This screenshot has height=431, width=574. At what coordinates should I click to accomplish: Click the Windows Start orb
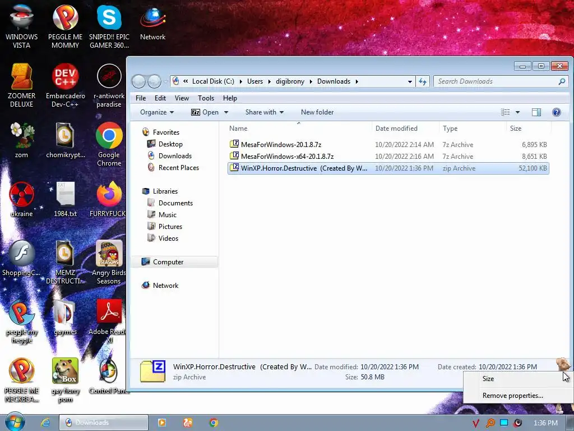tap(15, 422)
